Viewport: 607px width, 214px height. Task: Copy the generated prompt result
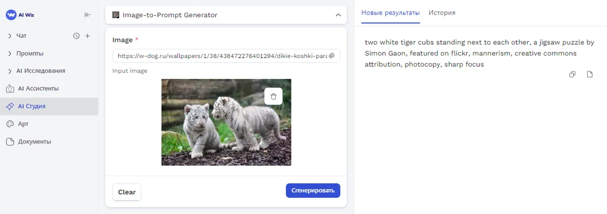click(572, 75)
